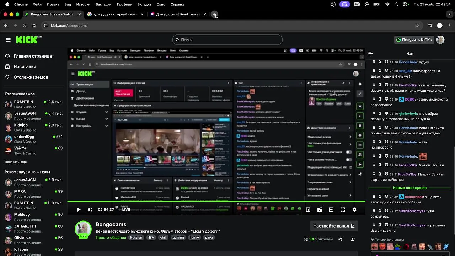Open the Wi-Fi menu bar icon

pyautogui.click(x=387, y=4)
